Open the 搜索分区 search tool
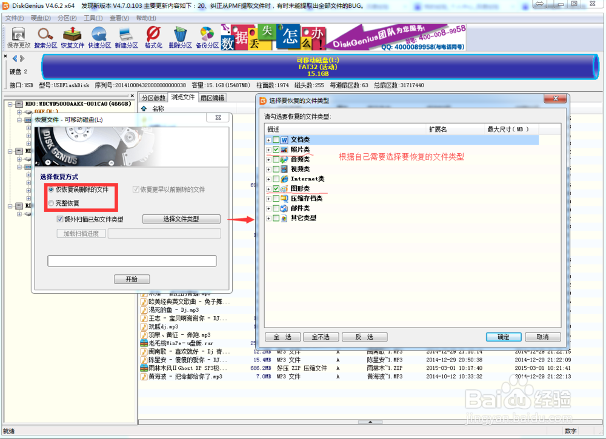This screenshot has height=439, width=606. [x=45, y=38]
